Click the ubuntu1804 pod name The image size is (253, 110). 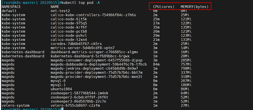pyautogui.click(x=61, y=89)
